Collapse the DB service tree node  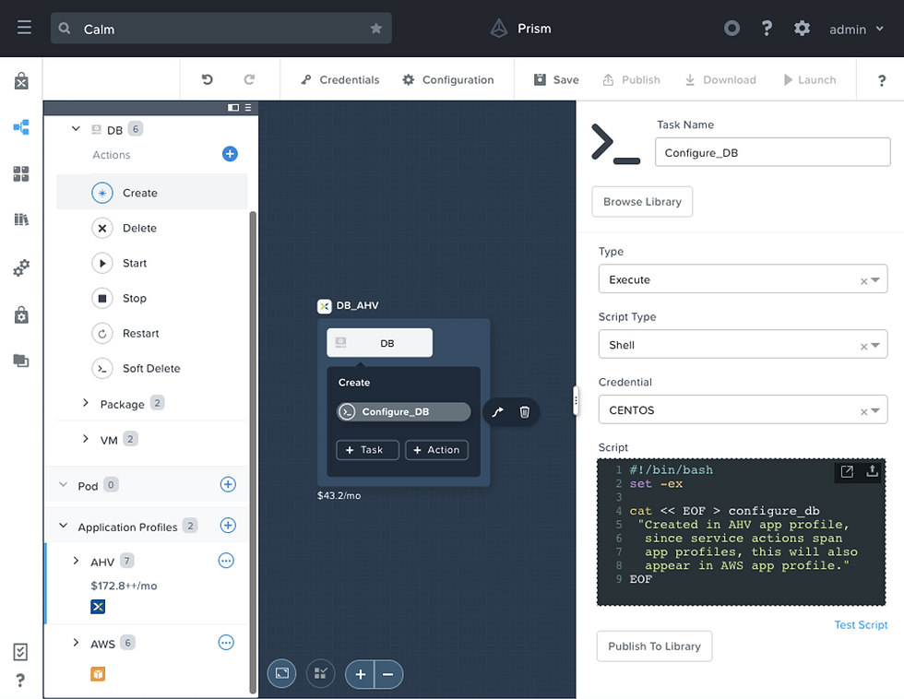point(76,128)
